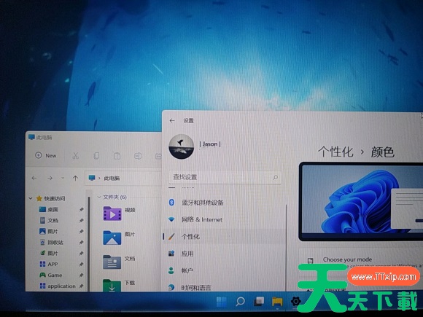Collapse the 快速访问 quick access tree

point(31,198)
